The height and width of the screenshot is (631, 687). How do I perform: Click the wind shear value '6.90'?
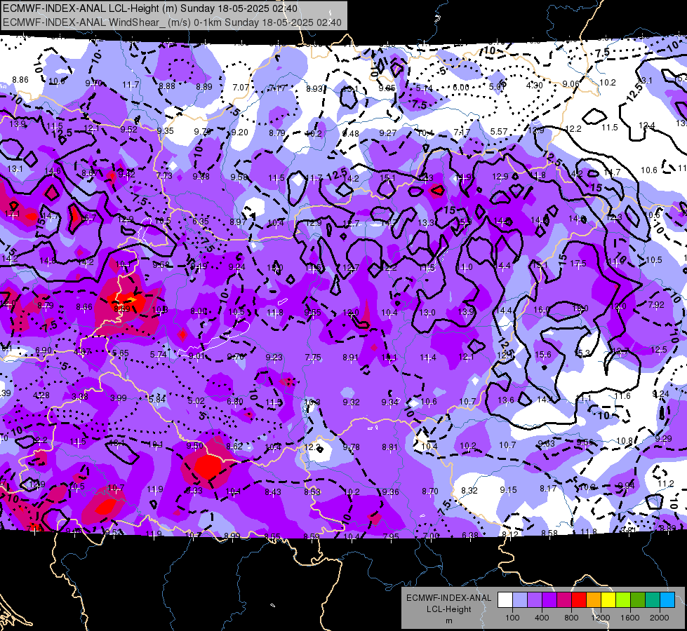coord(44,350)
